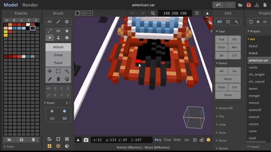Toggle mirror Y axis in the brush panel
This screenshot has height=152, width=271.
click(61, 88)
